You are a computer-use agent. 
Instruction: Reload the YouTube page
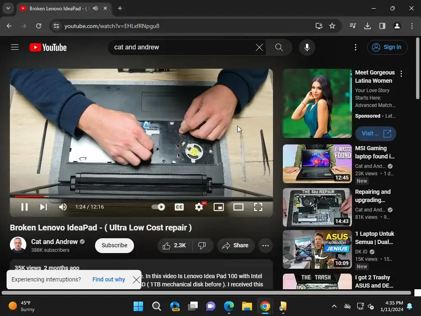(39, 26)
